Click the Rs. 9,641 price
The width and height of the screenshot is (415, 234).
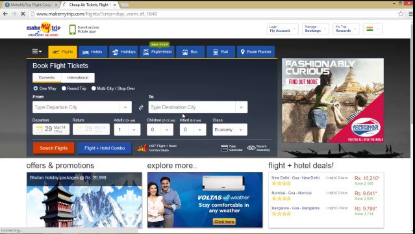coord(366,194)
